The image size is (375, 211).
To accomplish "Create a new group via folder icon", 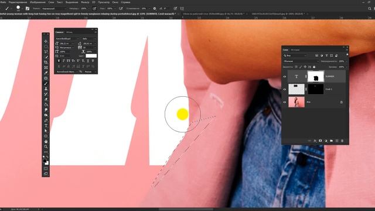I will (x=331, y=141).
